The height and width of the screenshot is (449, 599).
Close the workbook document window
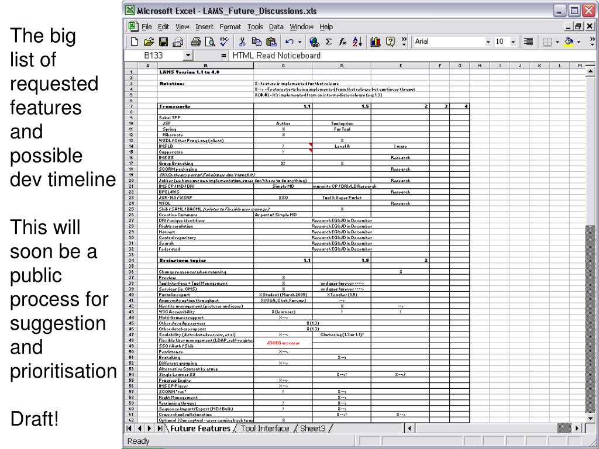(590, 26)
